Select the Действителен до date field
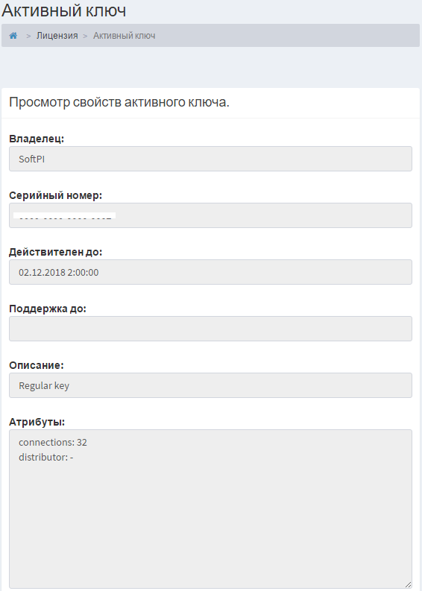422x591 pixels. pos(210,272)
